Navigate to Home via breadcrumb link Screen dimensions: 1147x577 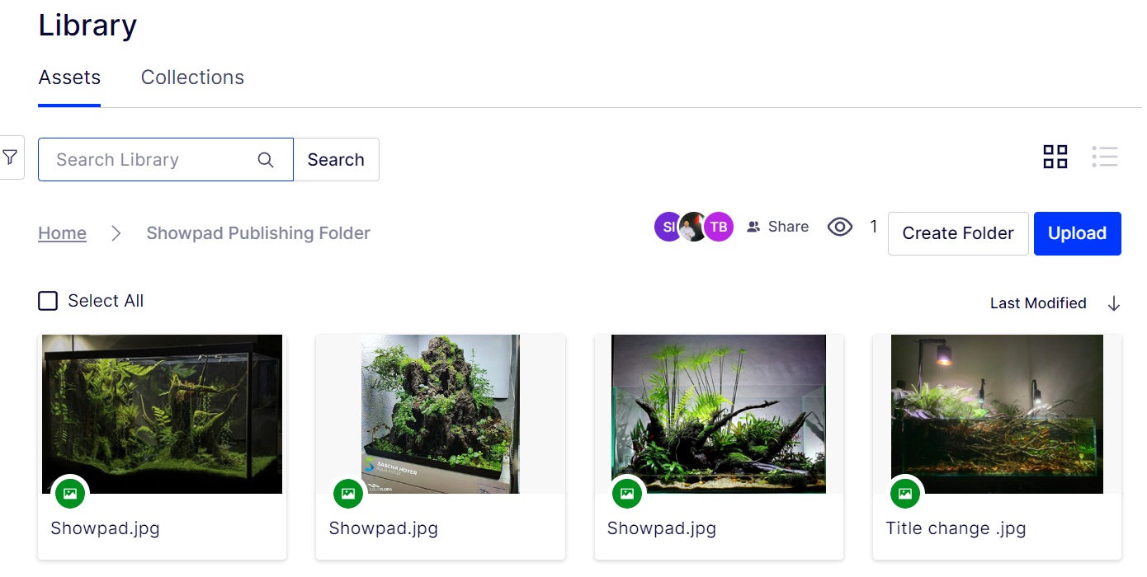pos(62,233)
